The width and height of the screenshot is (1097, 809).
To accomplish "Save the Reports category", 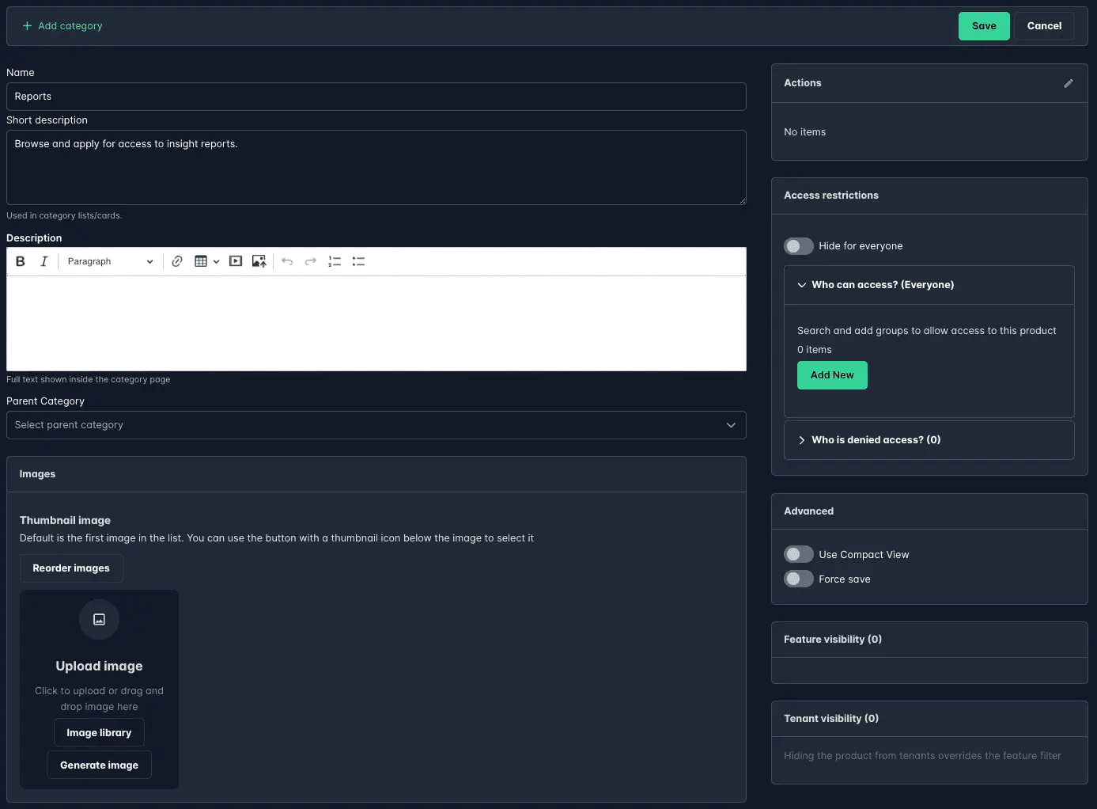I will click(x=984, y=25).
